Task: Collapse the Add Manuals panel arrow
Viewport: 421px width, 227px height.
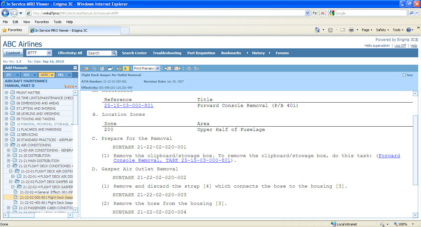Action: pos(75,68)
